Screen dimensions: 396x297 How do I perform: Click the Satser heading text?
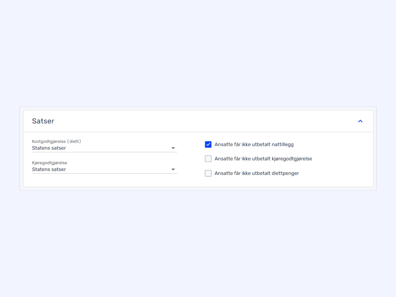tap(43, 121)
